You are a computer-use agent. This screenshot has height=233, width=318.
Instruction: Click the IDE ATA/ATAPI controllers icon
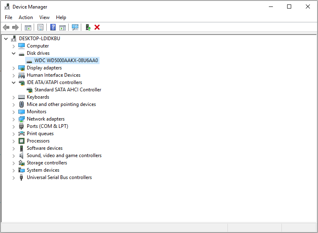[x=22, y=82]
